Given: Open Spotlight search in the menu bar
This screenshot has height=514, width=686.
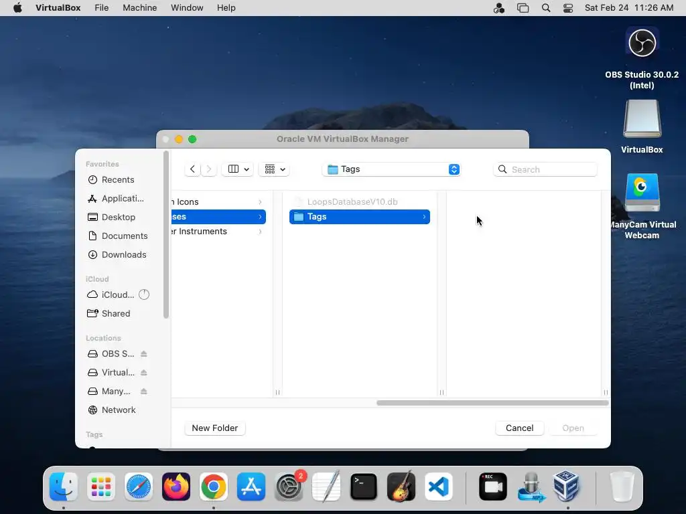Looking at the screenshot, I should [546, 8].
